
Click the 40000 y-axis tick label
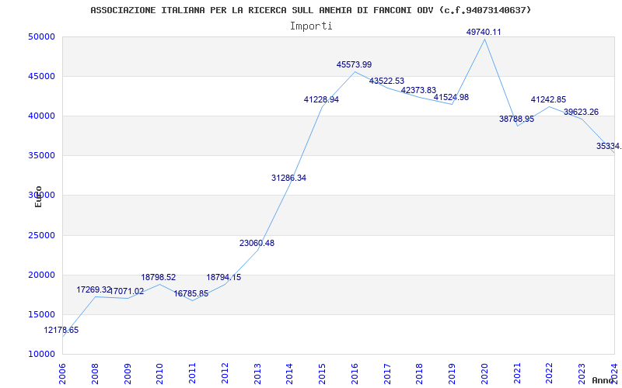[x=41, y=116]
